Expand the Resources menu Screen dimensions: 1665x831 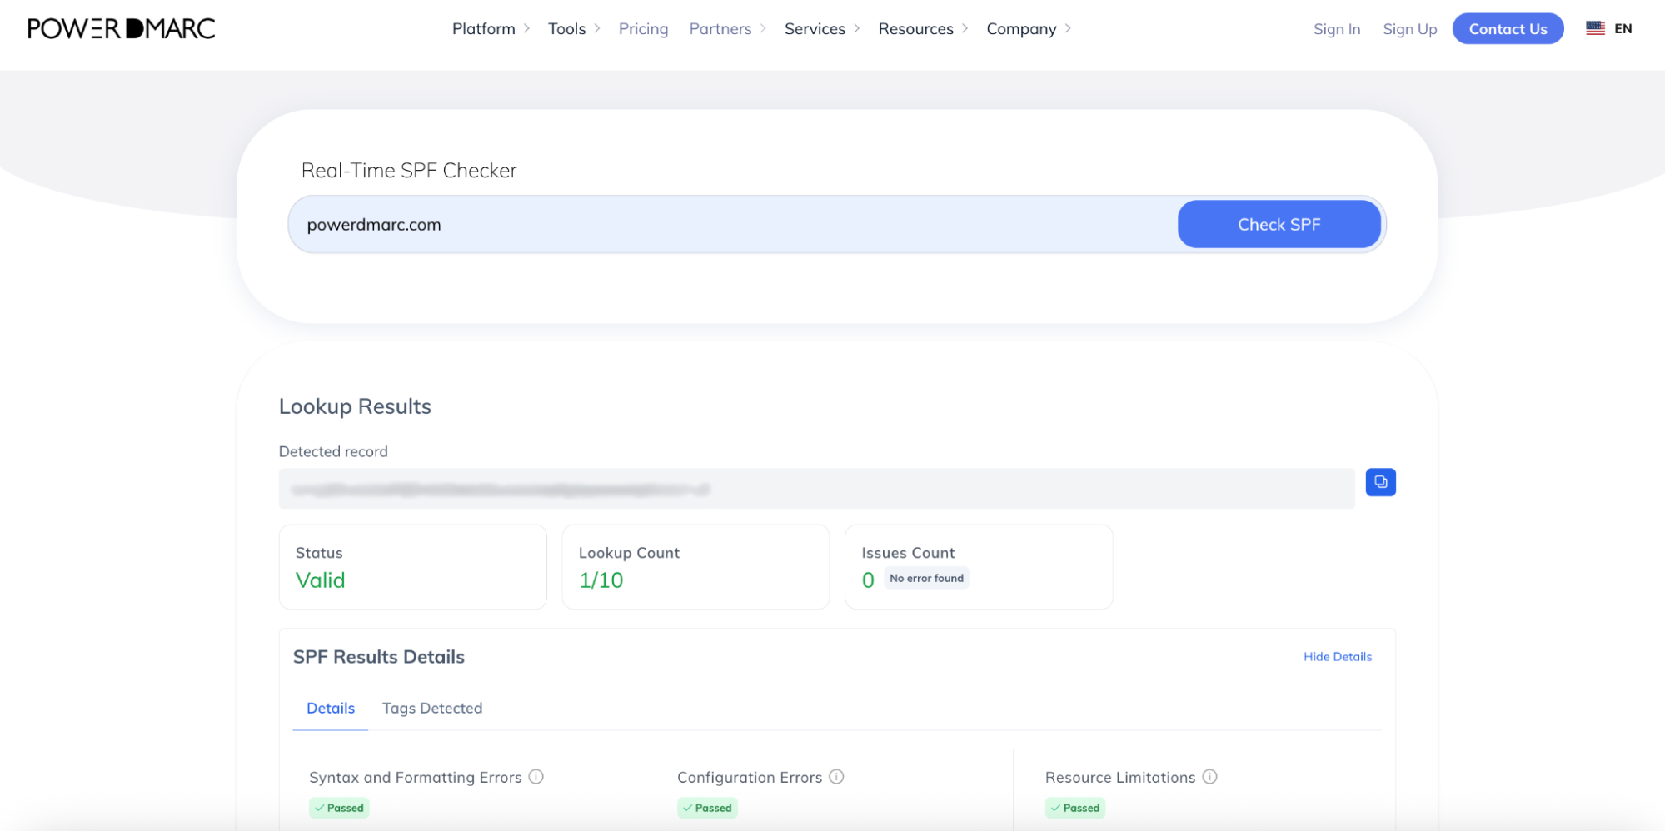[x=923, y=29]
